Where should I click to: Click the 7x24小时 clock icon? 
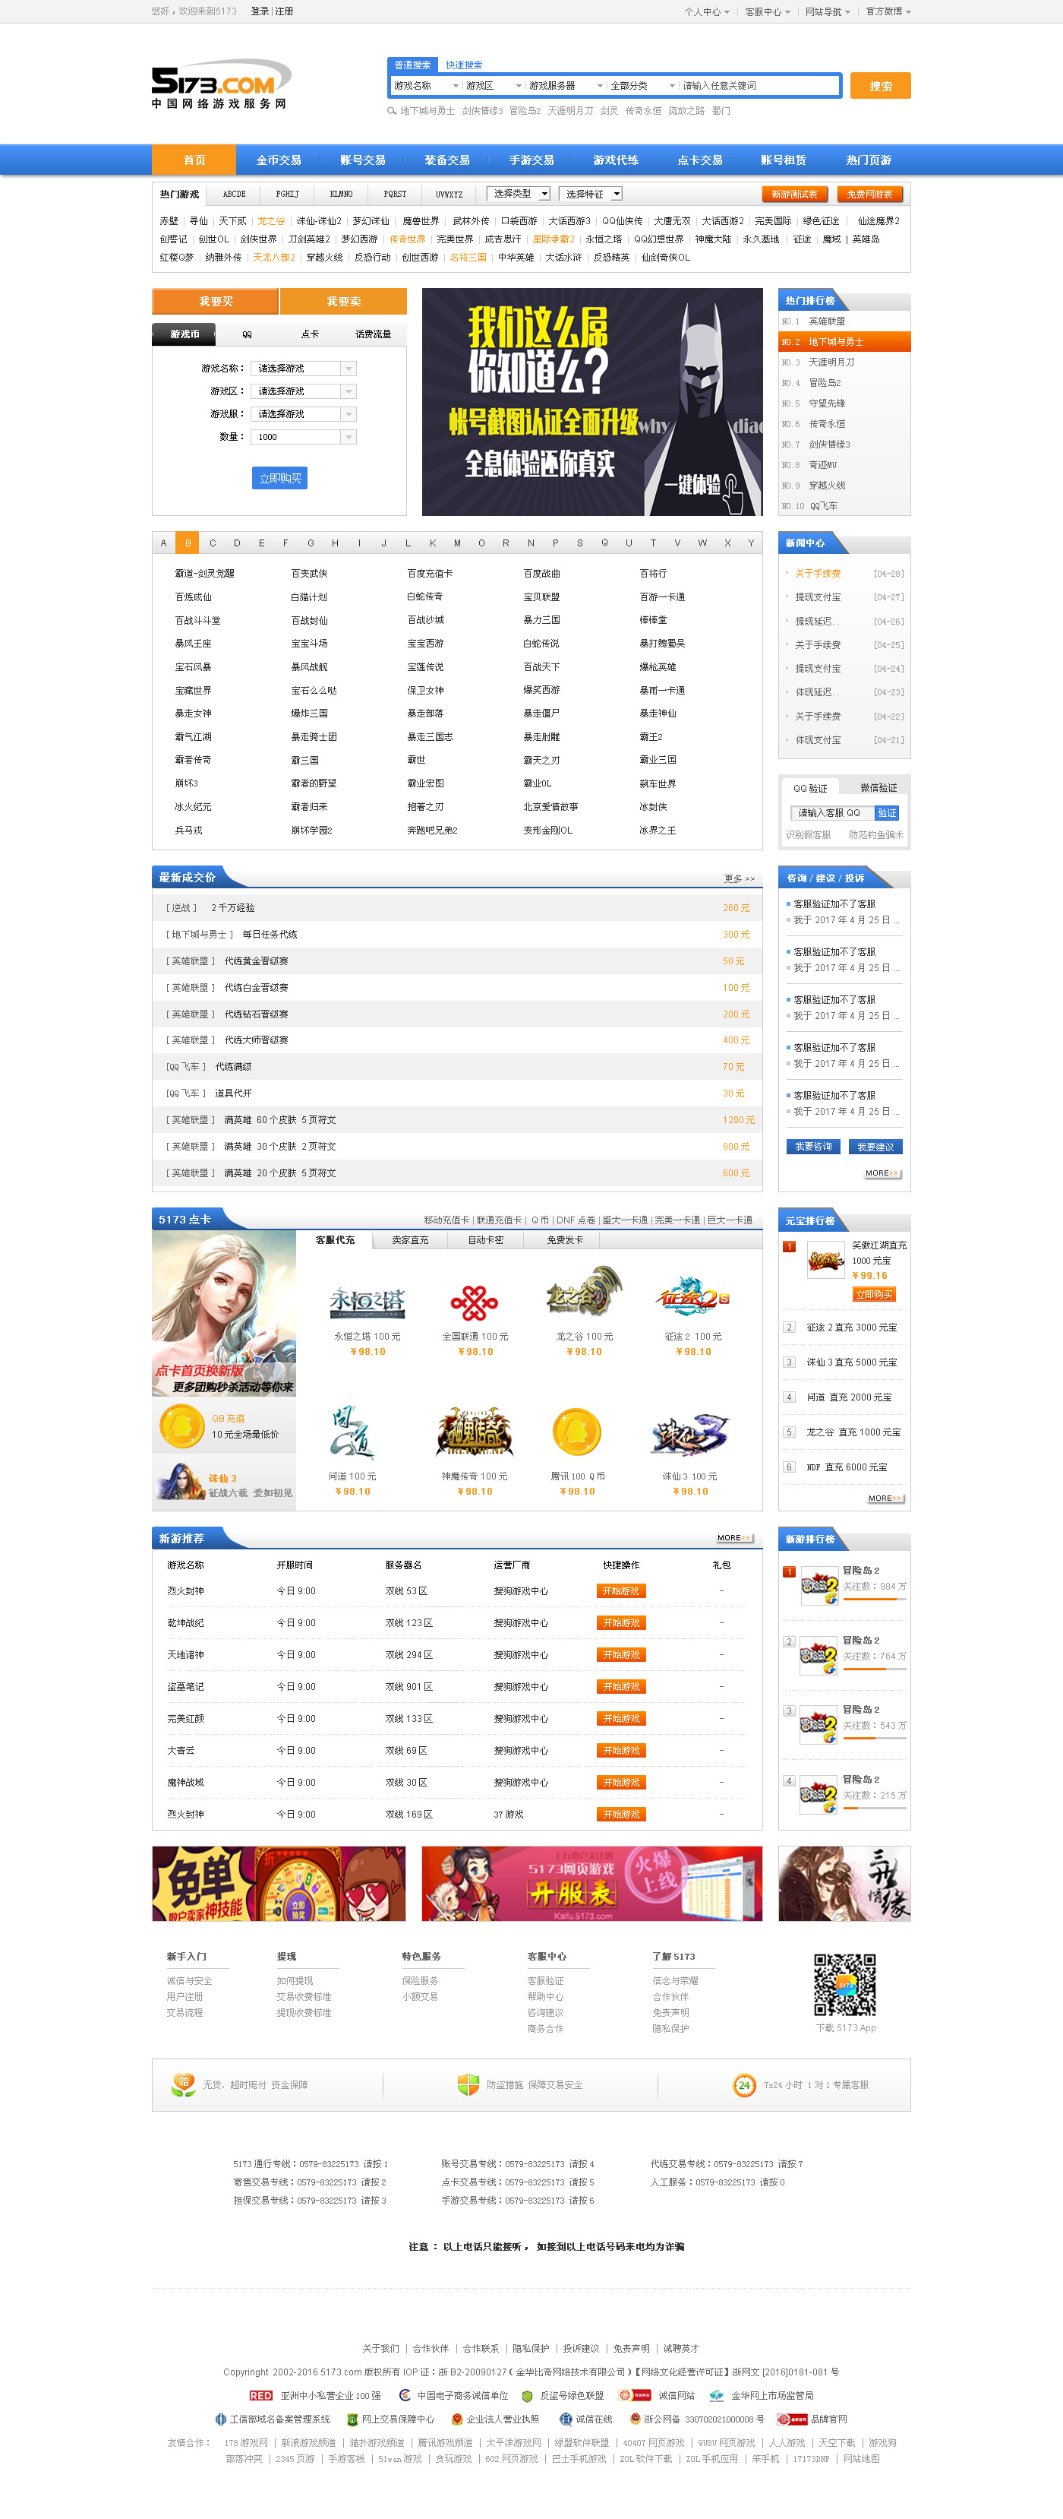[745, 2085]
